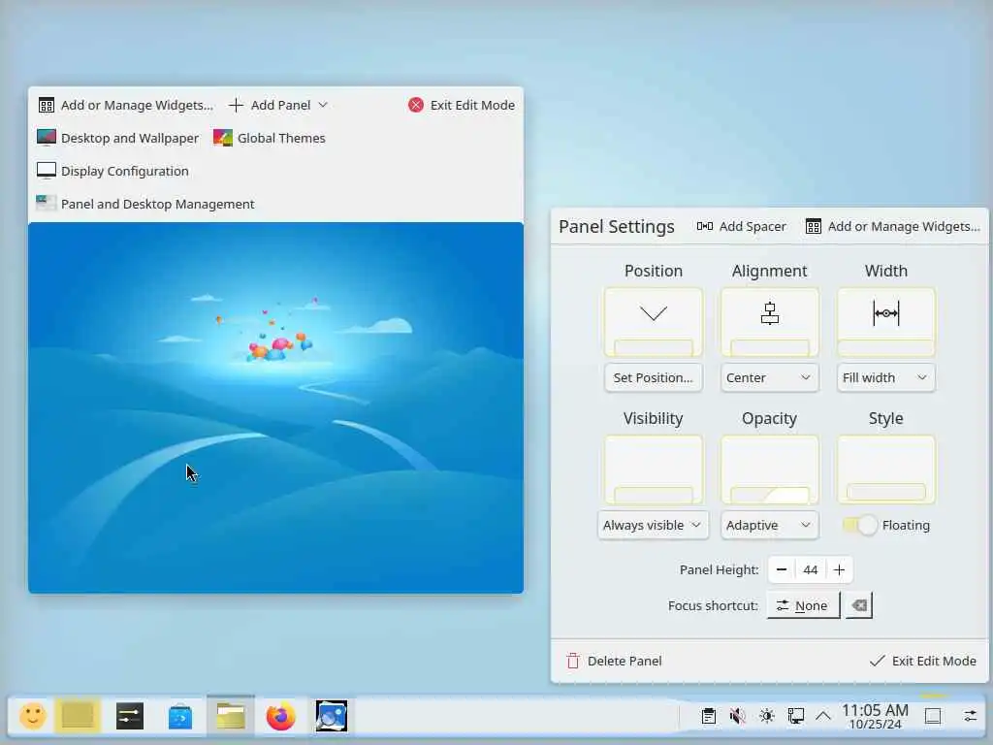Click Add or Manage Widgets in desktop toolbar
993x745 pixels.
(125, 105)
